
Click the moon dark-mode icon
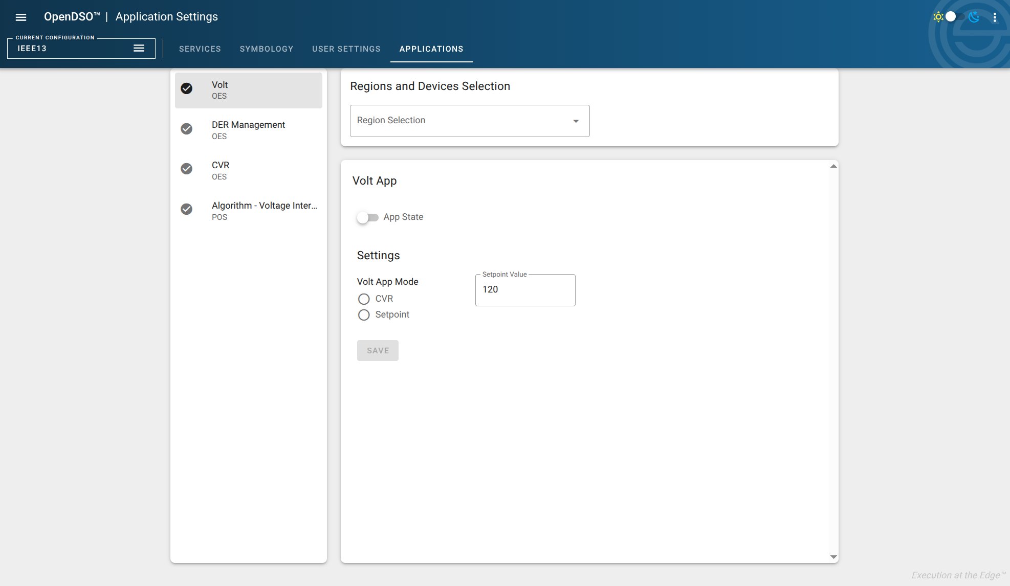[x=974, y=17]
